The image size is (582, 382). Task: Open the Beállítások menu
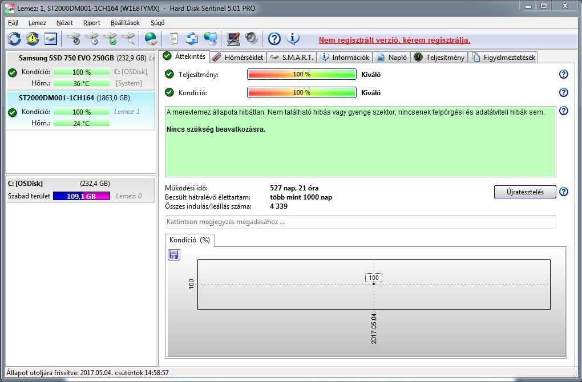(x=125, y=23)
